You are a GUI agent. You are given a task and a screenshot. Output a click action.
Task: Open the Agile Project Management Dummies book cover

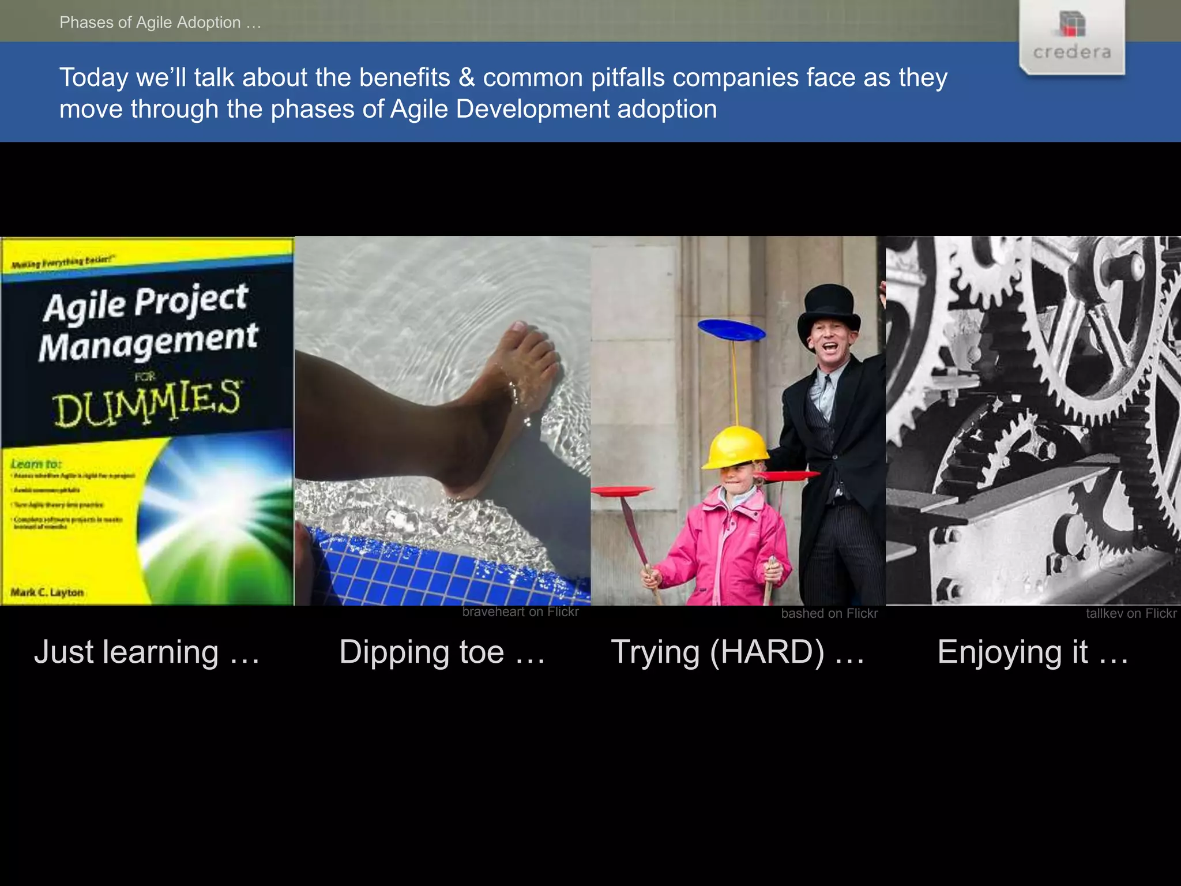point(147,421)
